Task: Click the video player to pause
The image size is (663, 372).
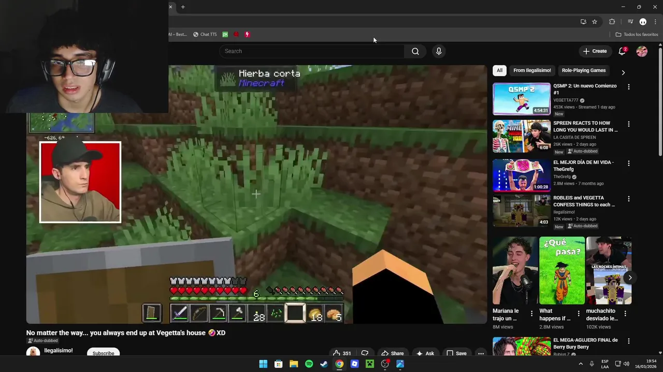Action: (x=256, y=194)
